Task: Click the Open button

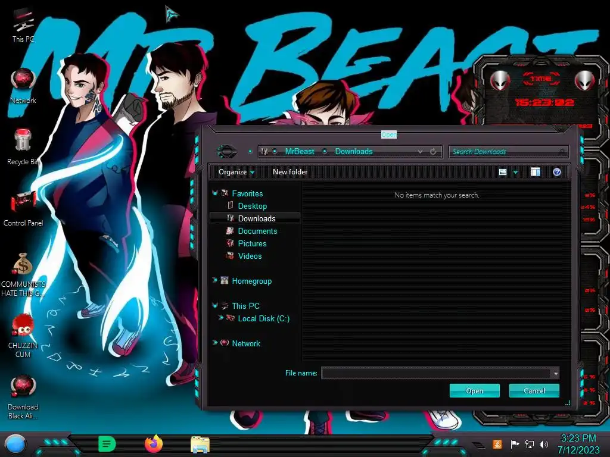Action: 474,390
